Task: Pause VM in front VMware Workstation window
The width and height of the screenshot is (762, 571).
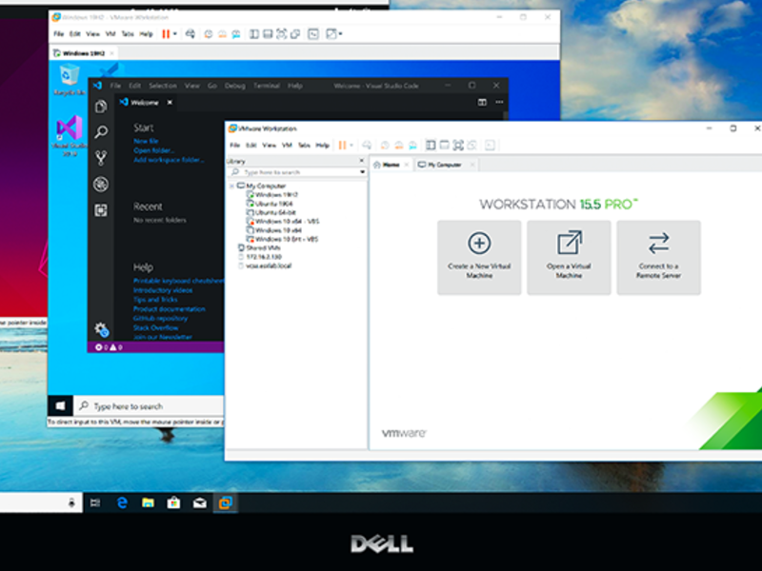Action: (x=343, y=146)
